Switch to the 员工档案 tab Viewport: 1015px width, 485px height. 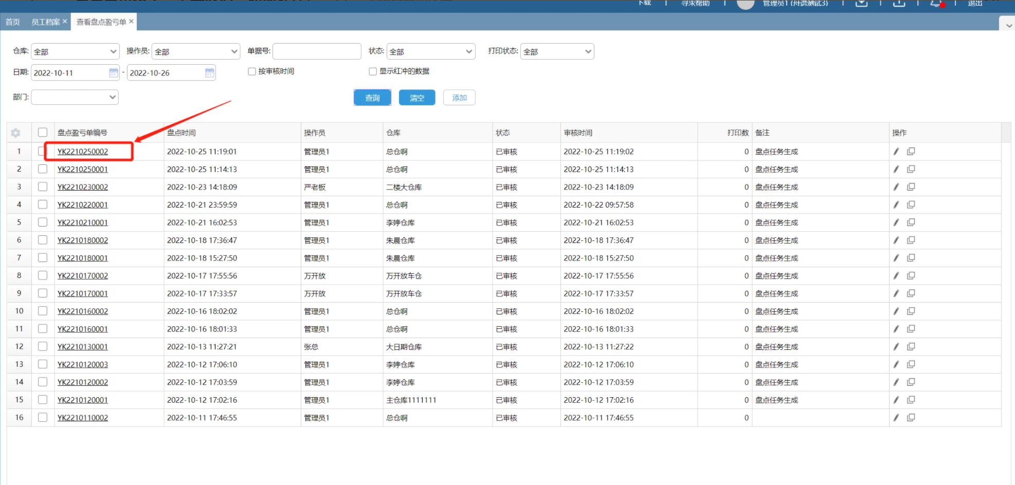tap(45, 22)
